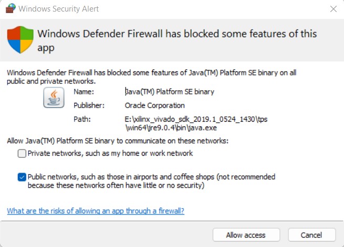Click the firewall icon in the title bar
344x247 pixels.
[x=10, y=9]
